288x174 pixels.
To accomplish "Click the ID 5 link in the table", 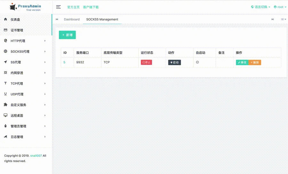I will [x=64, y=62].
